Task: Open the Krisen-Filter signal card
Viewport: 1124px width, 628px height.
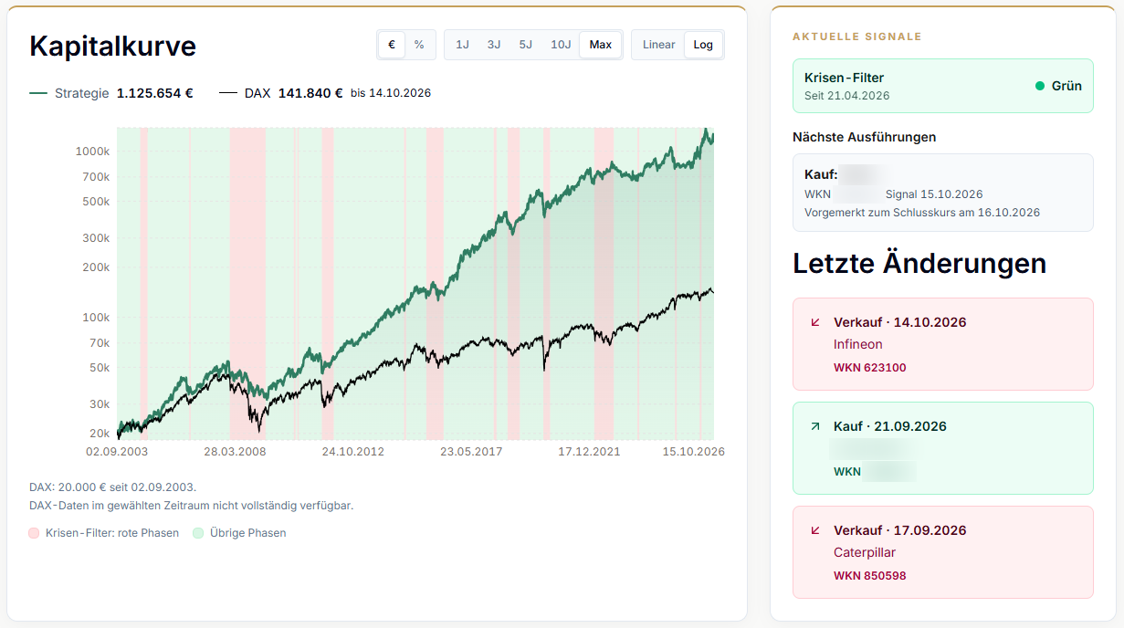Action: pyautogui.click(x=943, y=86)
